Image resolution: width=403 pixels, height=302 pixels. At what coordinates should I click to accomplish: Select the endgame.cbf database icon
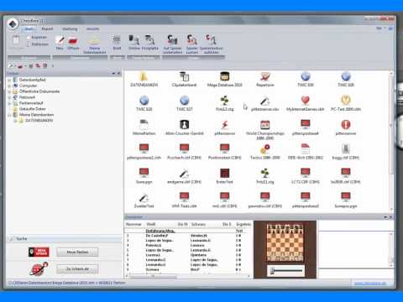coord(184,176)
